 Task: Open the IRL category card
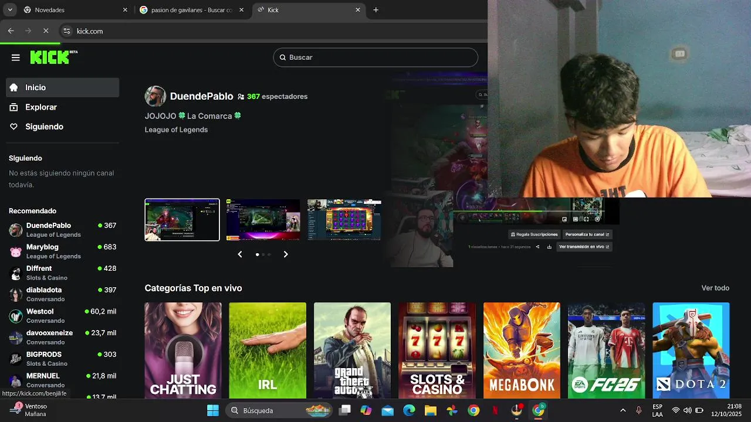pos(268,350)
